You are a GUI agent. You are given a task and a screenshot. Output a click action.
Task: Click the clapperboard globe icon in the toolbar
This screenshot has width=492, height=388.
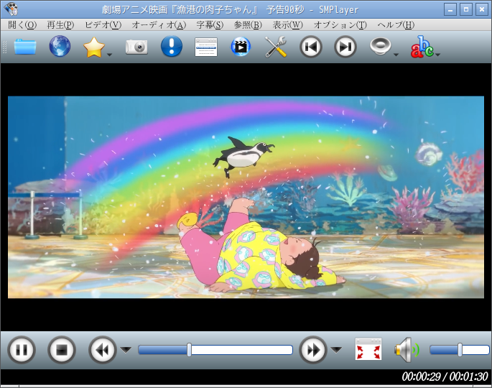click(x=241, y=47)
